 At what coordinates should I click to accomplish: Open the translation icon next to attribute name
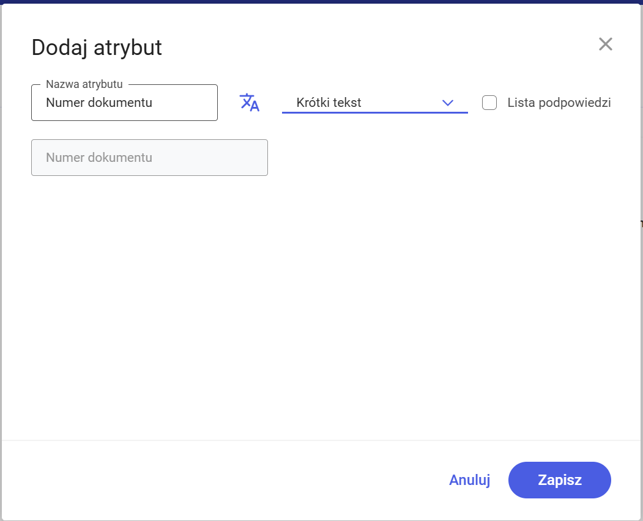(x=250, y=103)
